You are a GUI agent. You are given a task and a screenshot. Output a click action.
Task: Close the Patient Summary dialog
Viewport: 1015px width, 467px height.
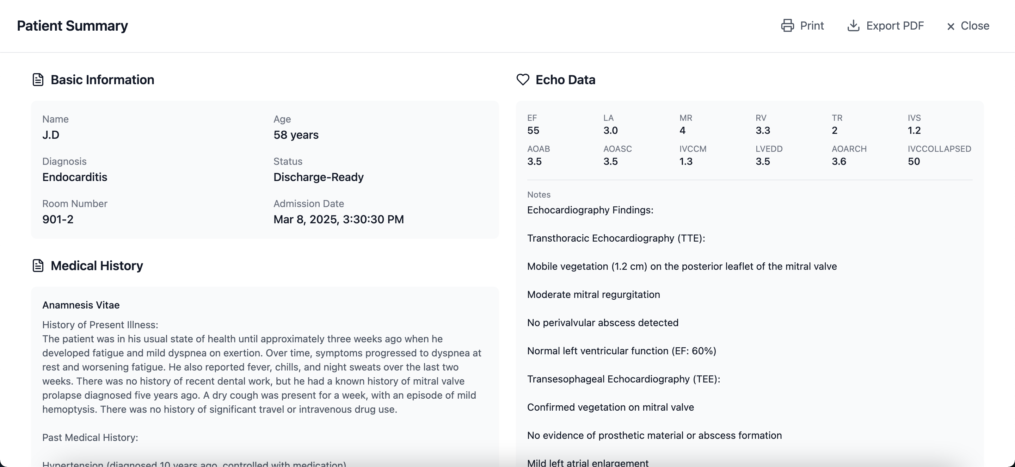tap(968, 26)
